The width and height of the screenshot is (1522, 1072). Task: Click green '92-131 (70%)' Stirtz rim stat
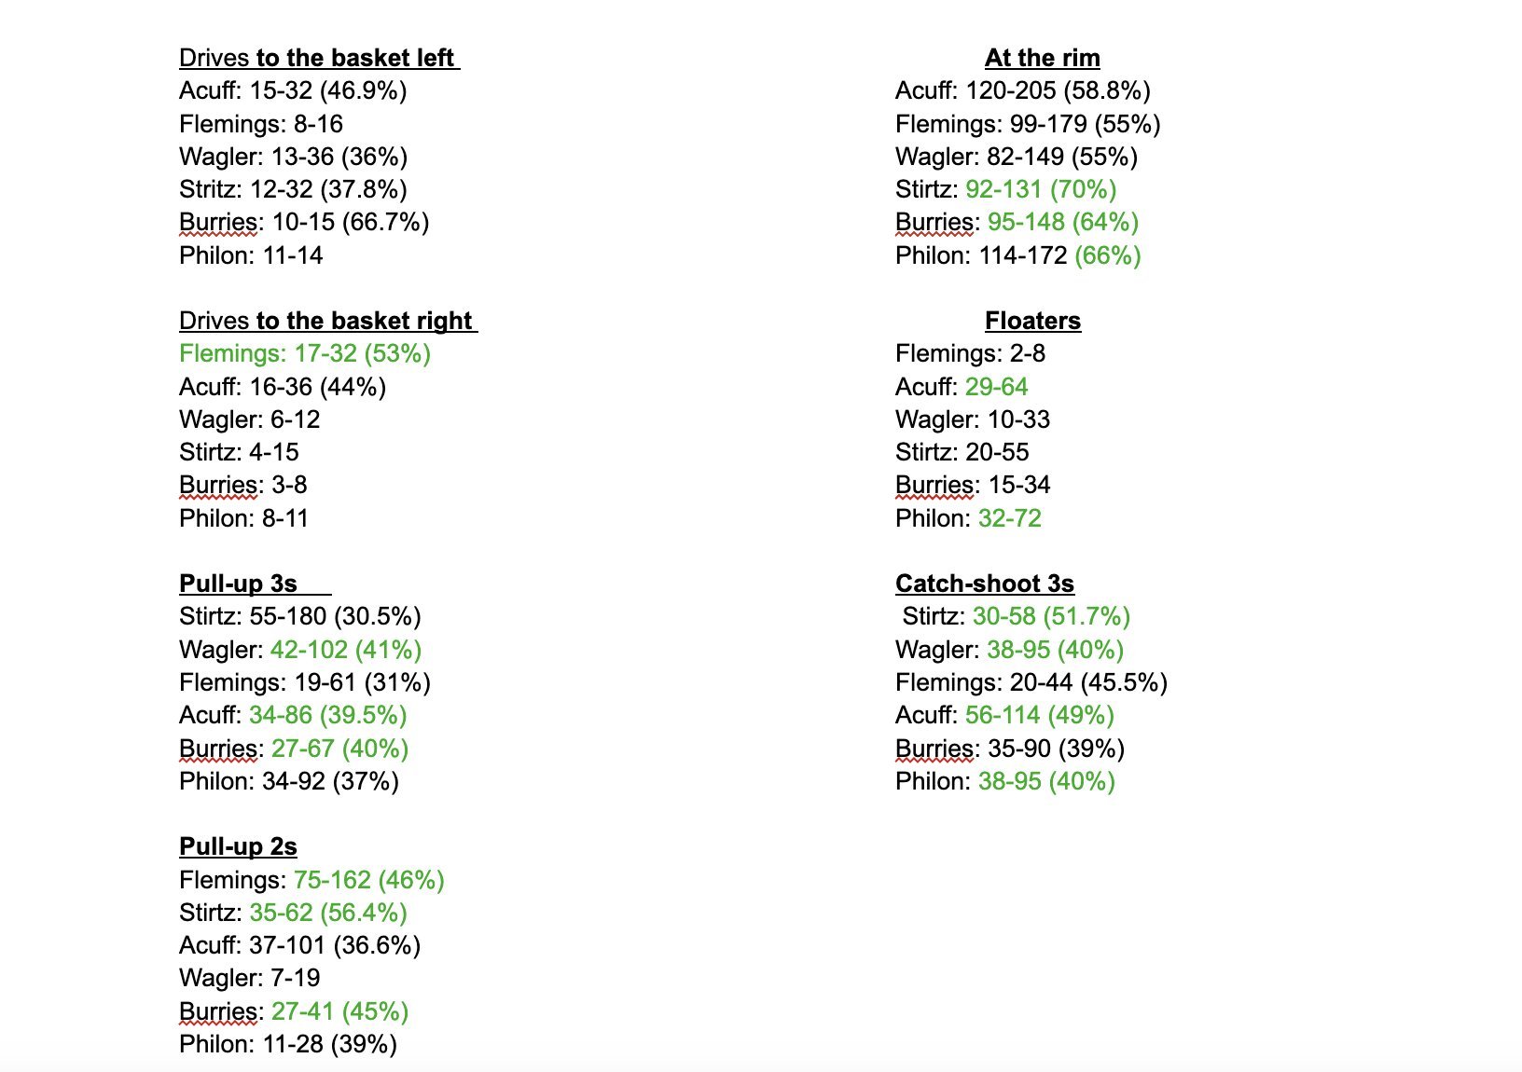[1041, 189]
